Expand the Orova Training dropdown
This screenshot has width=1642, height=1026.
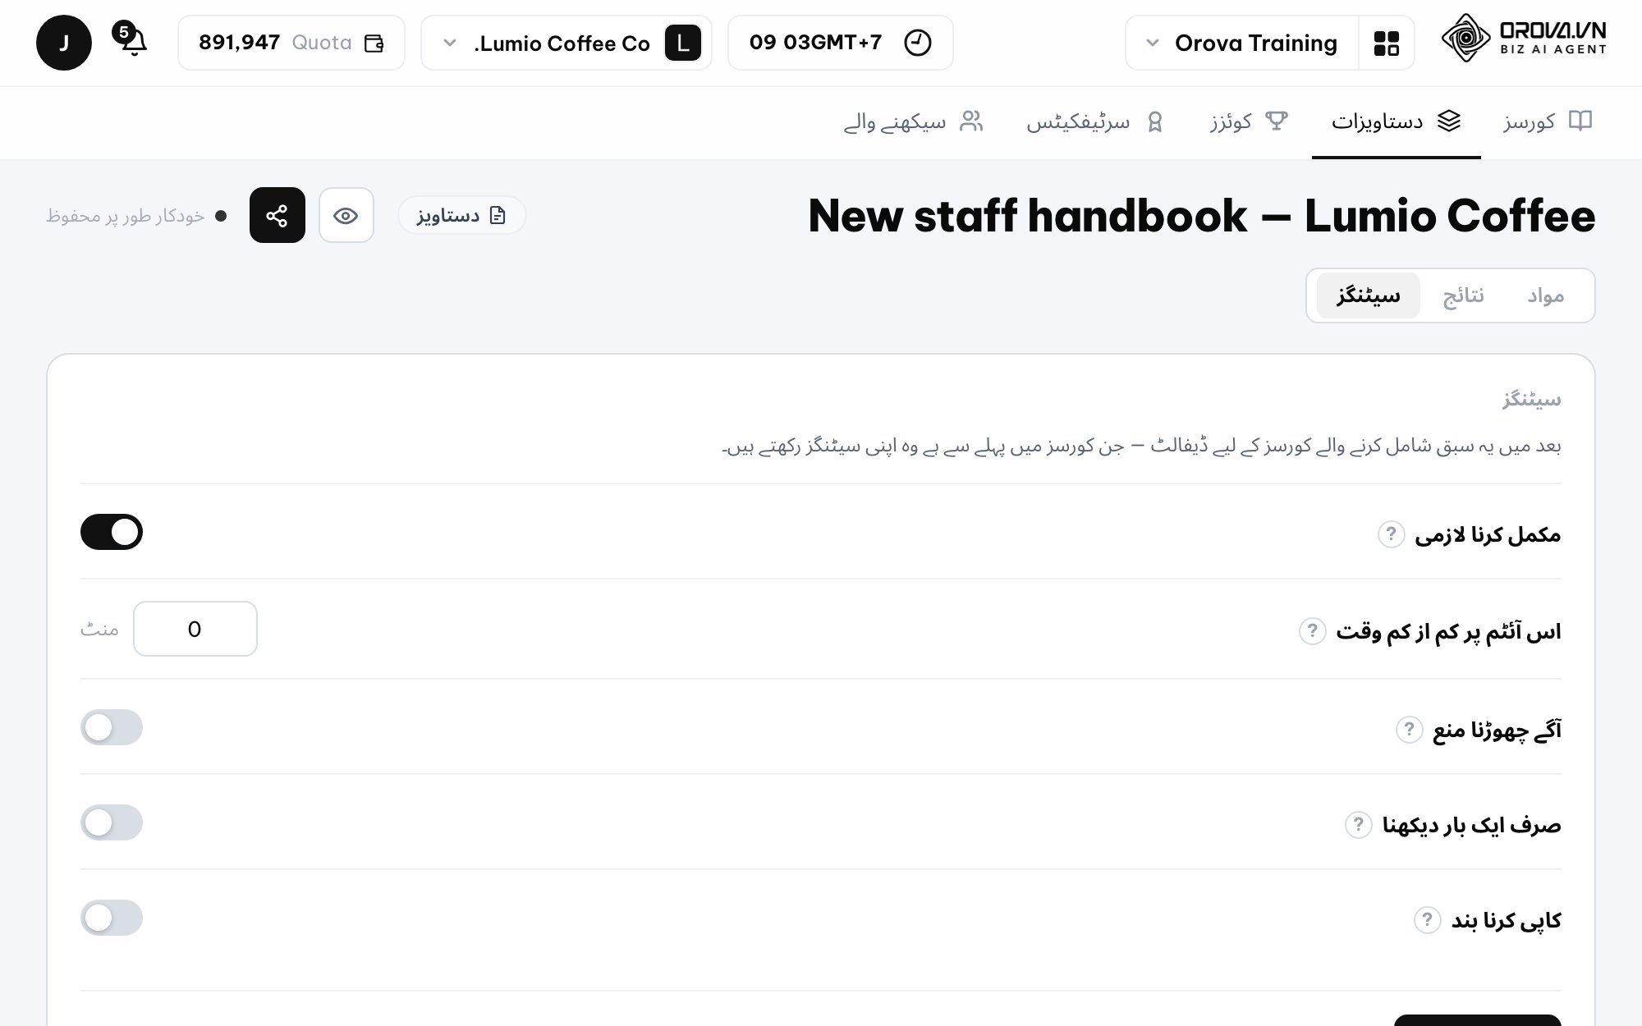(1241, 43)
